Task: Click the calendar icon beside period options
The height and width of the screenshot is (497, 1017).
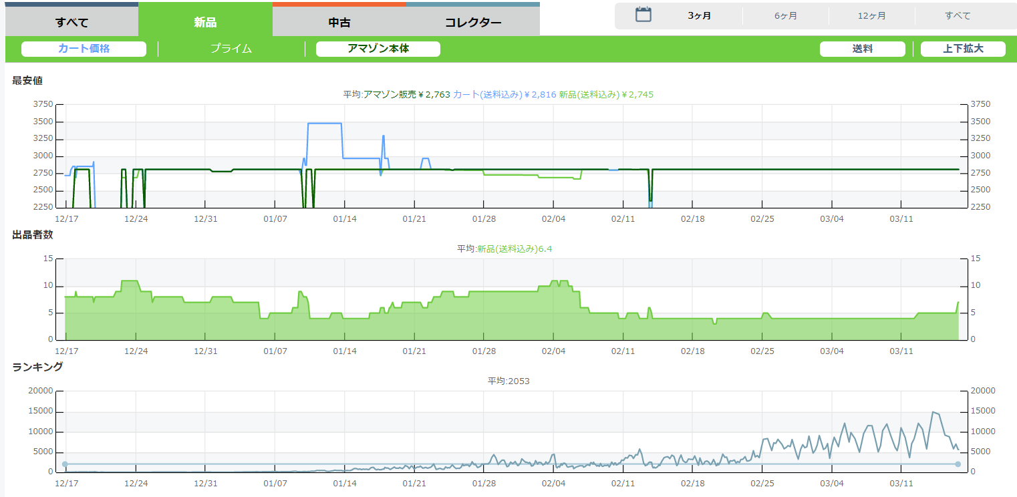Action: tap(643, 15)
